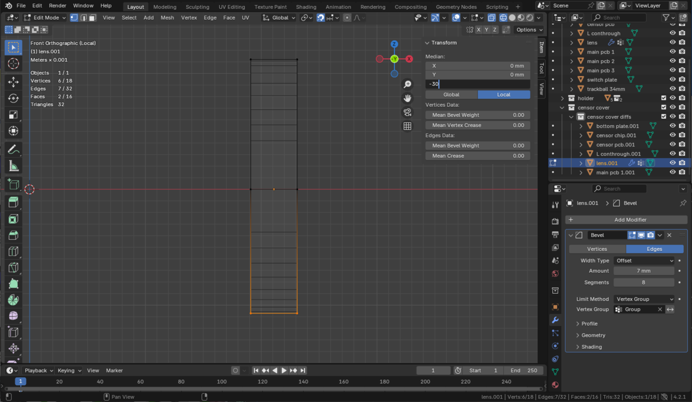The height and width of the screenshot is (402, 692).
Task: Switch to face select mode
Action: pos(93,17)
